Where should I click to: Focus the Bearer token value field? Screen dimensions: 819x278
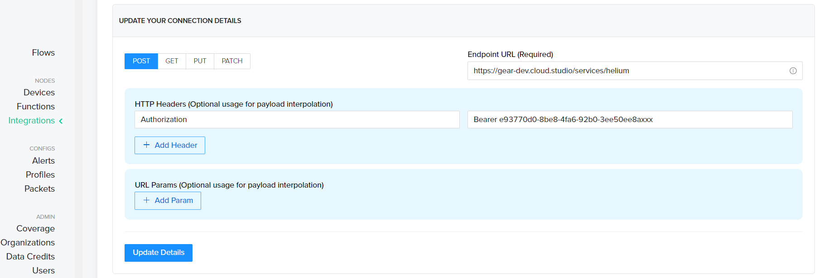pyautogui.click(x=630, y=120)
